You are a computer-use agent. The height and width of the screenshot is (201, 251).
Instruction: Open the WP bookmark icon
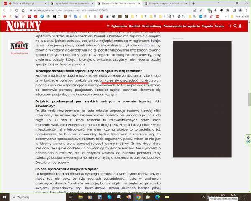click(x=4, y=16)
